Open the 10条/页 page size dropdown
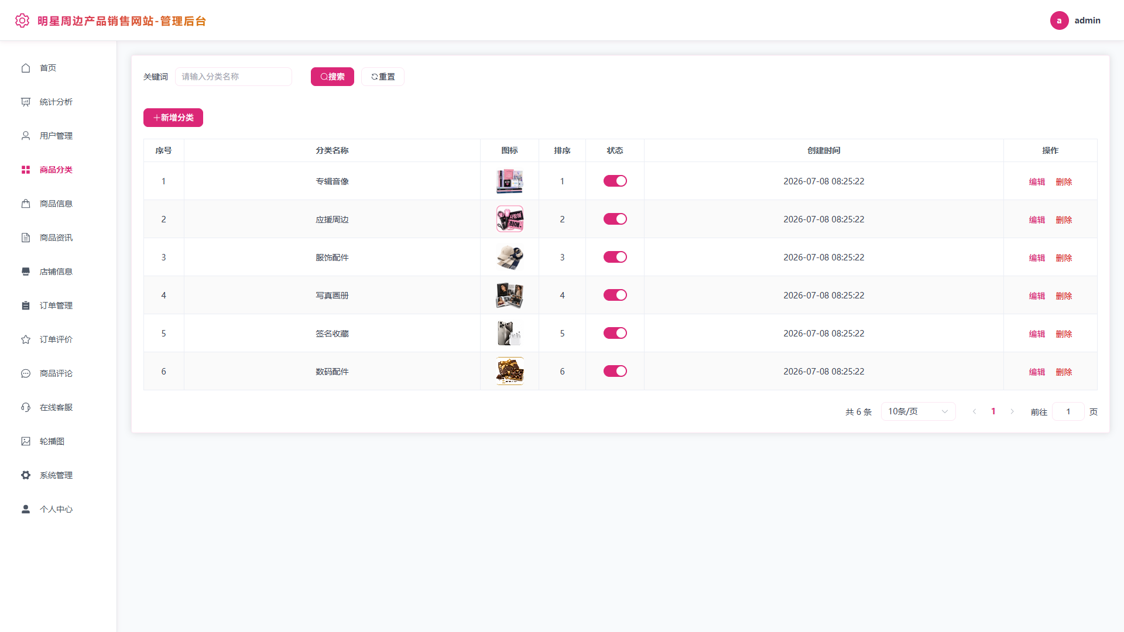This screenshot has width=1124, height=632. [x=918, y=411]
